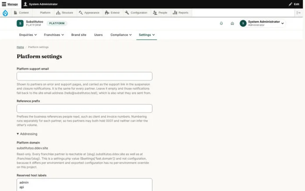Click the Substitutoo S logo
The image size is (305, 191).
point(20,24)
